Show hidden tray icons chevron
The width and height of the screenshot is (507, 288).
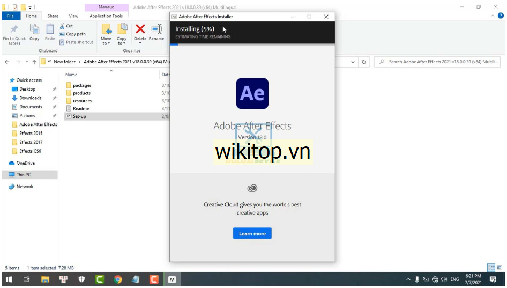click(x=408, y=279)
